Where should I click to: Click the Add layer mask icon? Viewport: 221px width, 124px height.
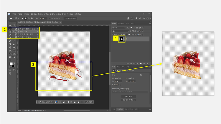(x=134, y=63)
